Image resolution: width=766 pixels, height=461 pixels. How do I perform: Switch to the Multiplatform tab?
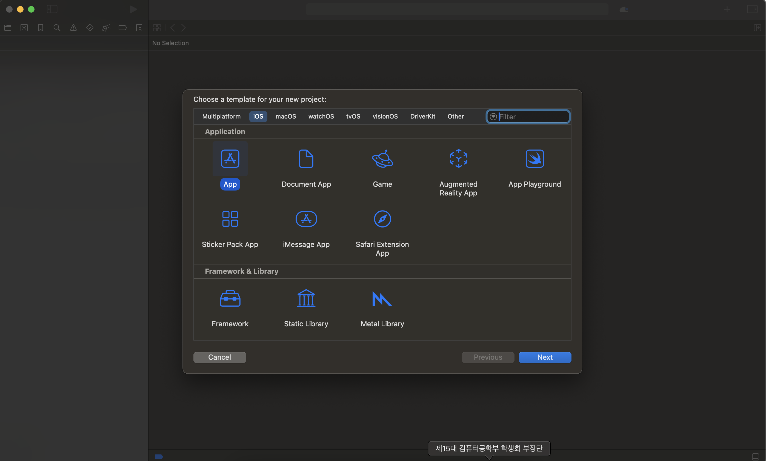pos(221,117)
